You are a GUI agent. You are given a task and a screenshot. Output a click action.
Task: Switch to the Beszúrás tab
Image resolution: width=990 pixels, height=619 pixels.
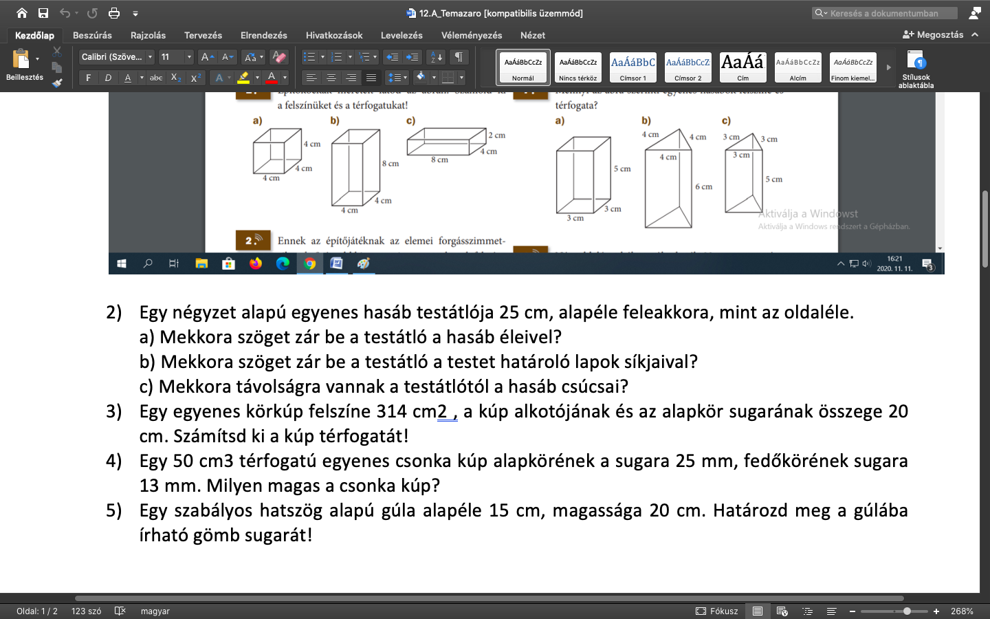click(x=92, y=35)
